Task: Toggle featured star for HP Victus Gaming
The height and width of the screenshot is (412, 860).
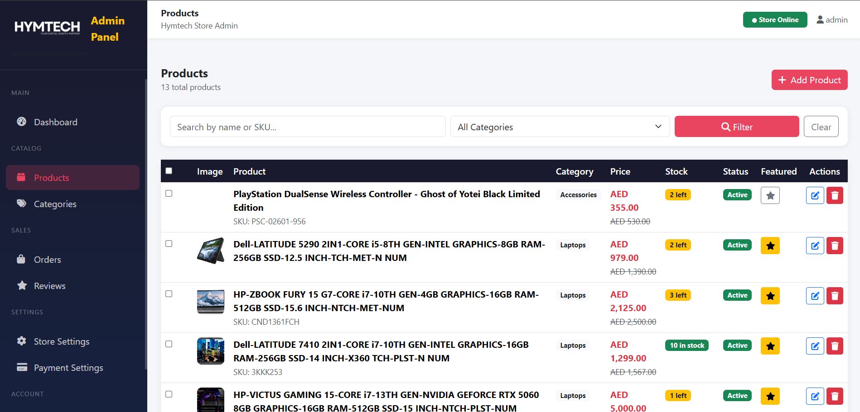Action: pyautogui.click(x=770, y=396)
